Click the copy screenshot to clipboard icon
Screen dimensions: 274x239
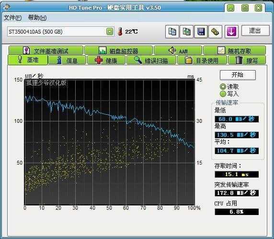click(x=186, y=32)
